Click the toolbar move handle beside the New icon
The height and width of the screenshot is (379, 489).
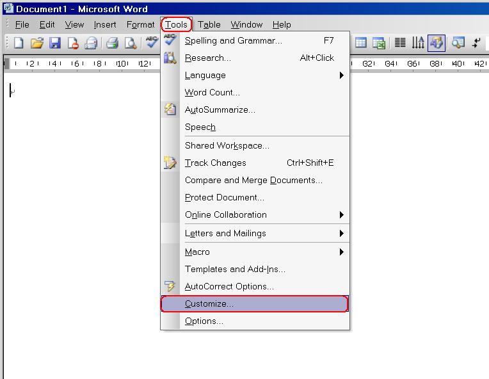7,43
